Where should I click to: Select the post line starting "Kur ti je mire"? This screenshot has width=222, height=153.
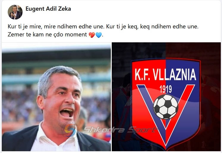pos(103,27)
